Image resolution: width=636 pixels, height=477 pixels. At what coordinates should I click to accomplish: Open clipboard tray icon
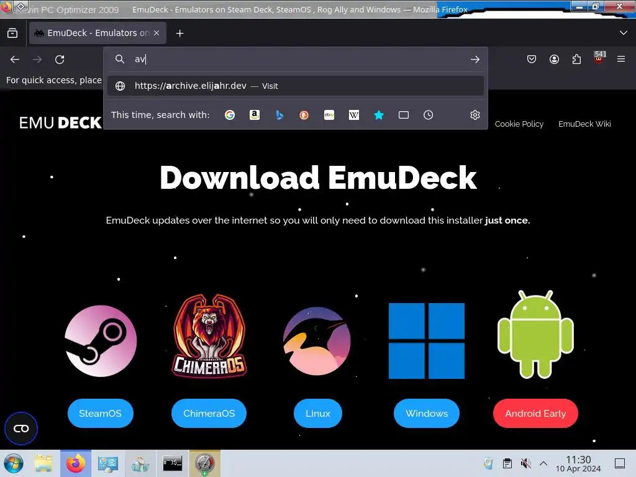pos(507,463)
